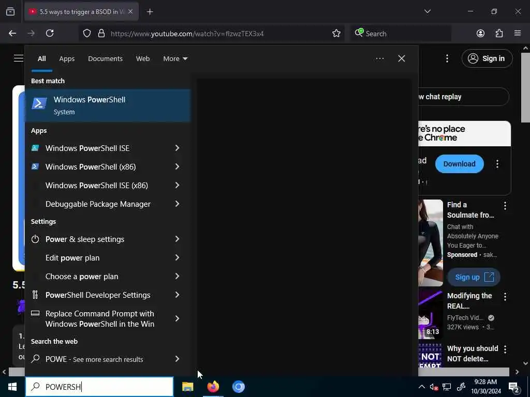530x397 pixels.
Task: Switch to the Documents search filter
Action: point(105,58)
